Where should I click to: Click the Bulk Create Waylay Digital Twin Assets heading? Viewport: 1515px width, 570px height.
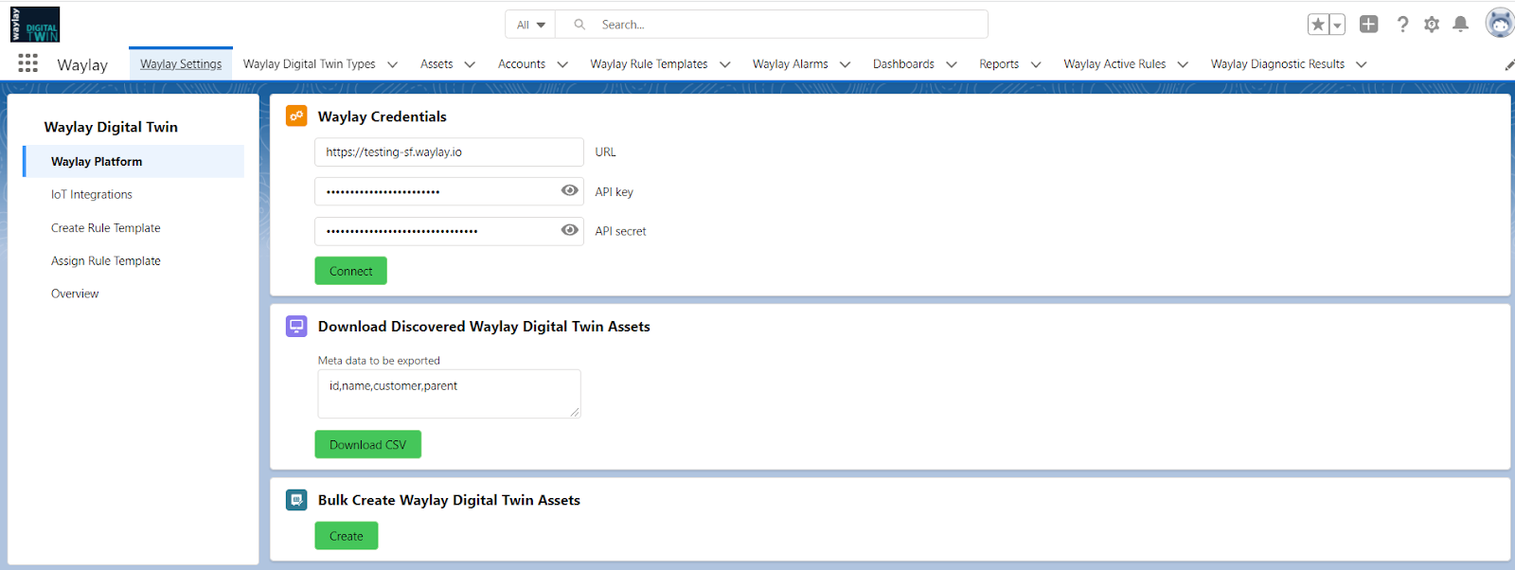(449, 500)
